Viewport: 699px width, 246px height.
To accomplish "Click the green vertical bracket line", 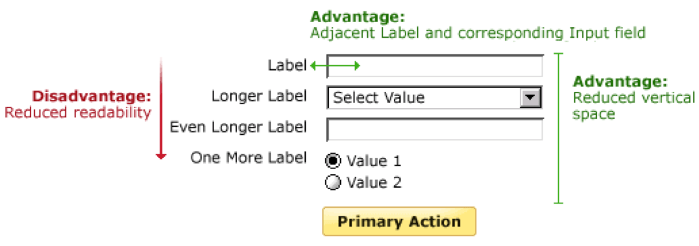I will [559, 128].
